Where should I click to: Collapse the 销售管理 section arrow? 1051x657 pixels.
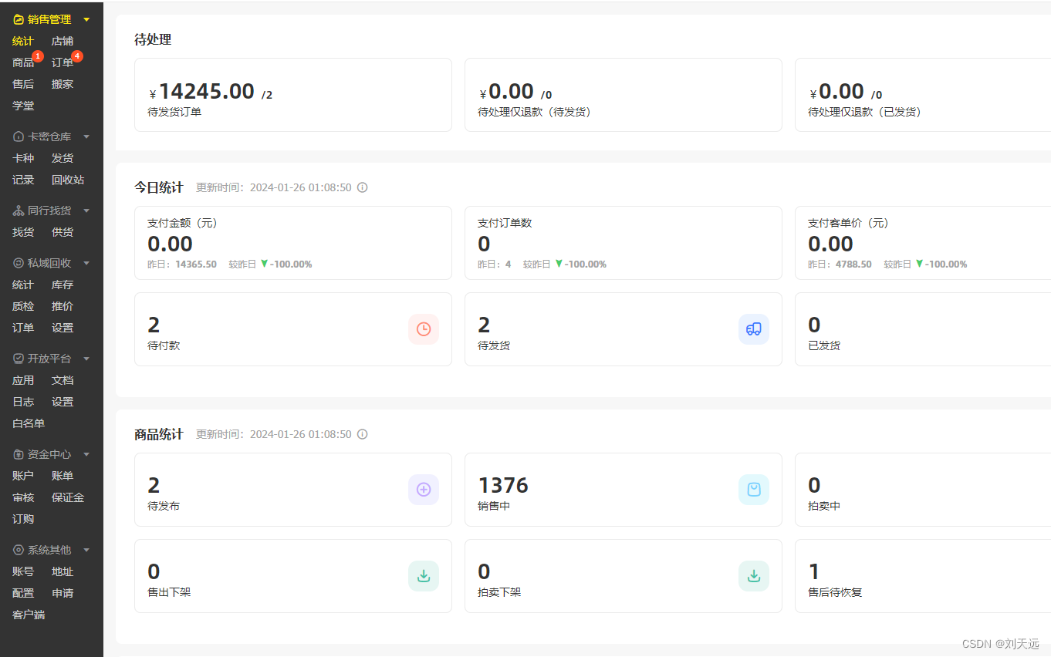[x=86, y=19]
